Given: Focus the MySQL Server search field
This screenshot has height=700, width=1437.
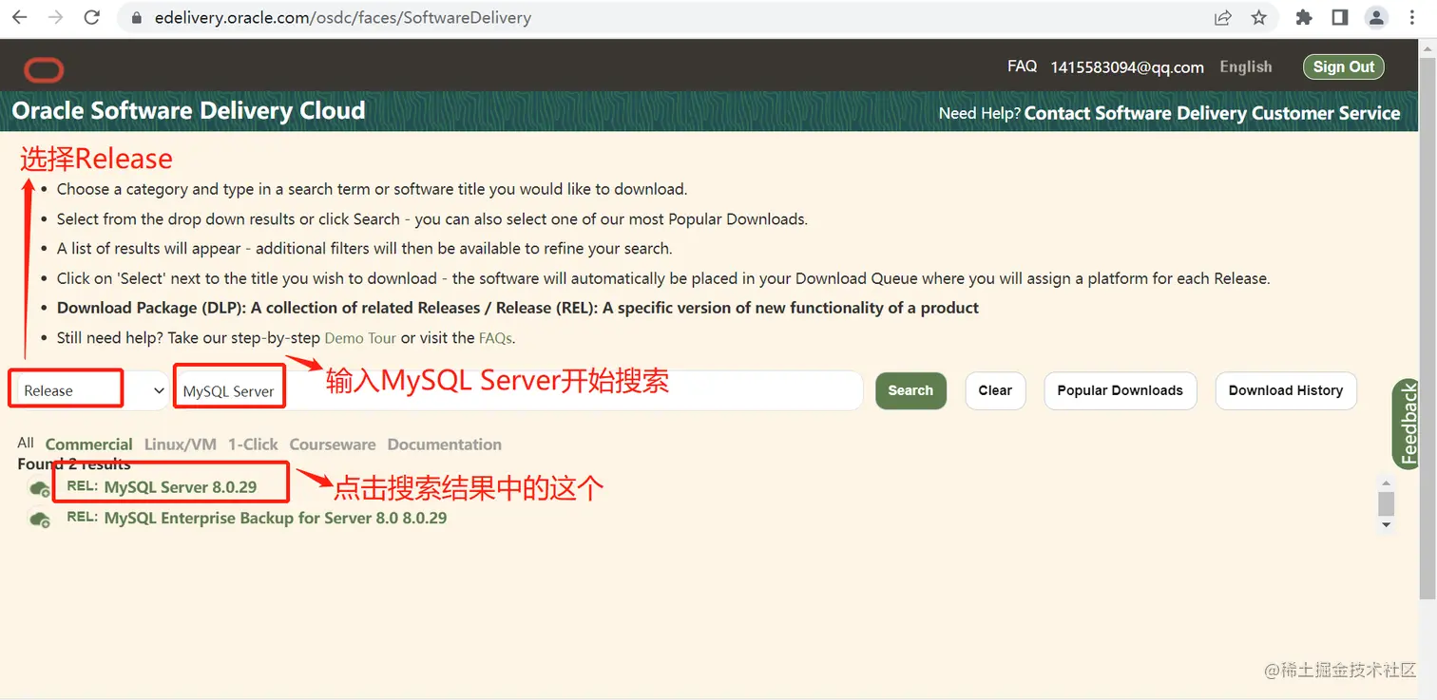Looking at the screenshot, I should point(518,390).
